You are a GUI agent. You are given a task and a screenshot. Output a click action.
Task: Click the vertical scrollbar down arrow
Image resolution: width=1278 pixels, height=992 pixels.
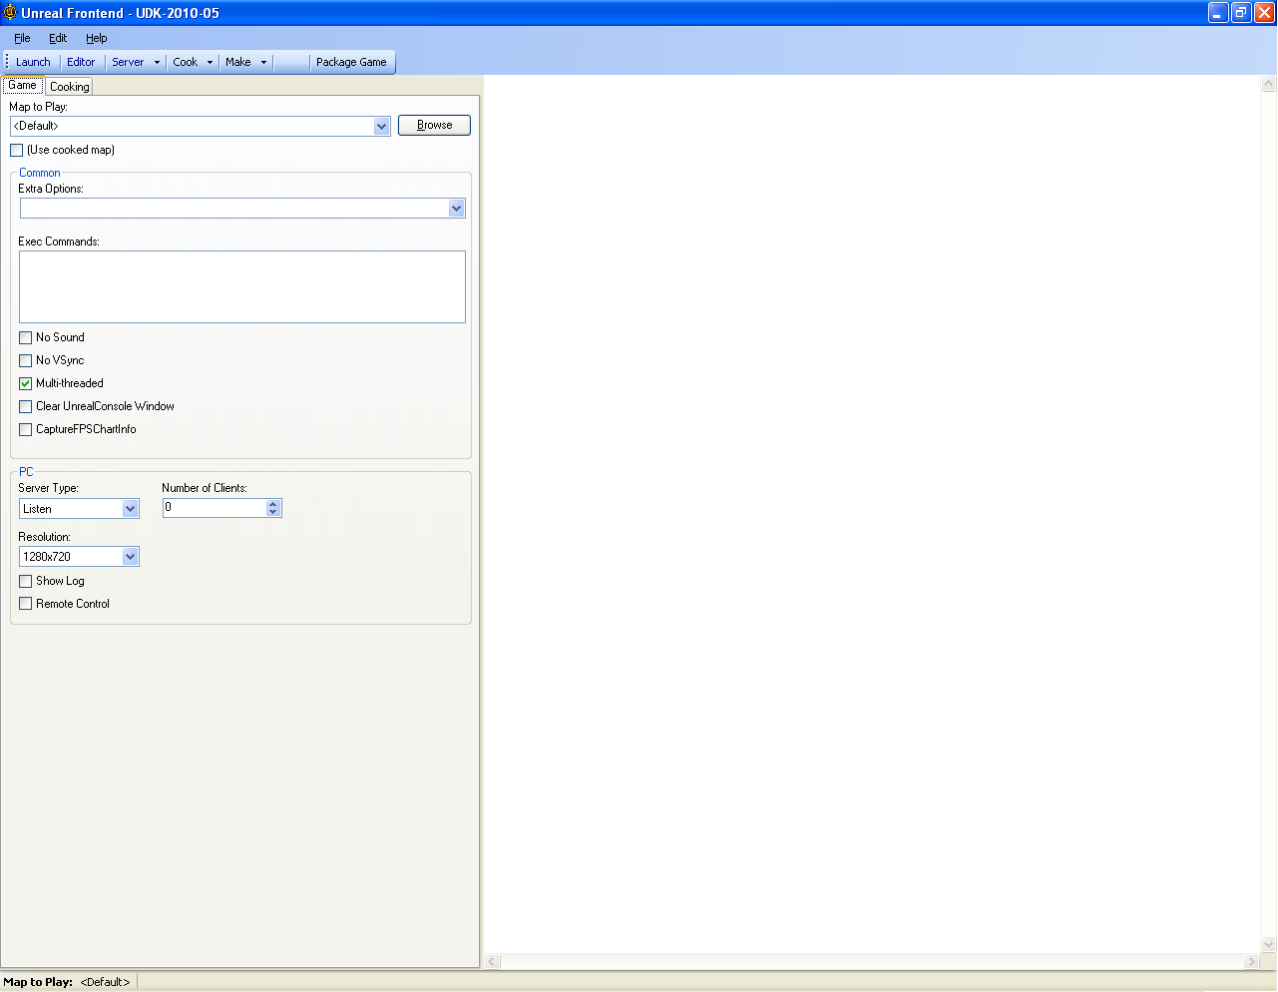tap(1269, 944)
